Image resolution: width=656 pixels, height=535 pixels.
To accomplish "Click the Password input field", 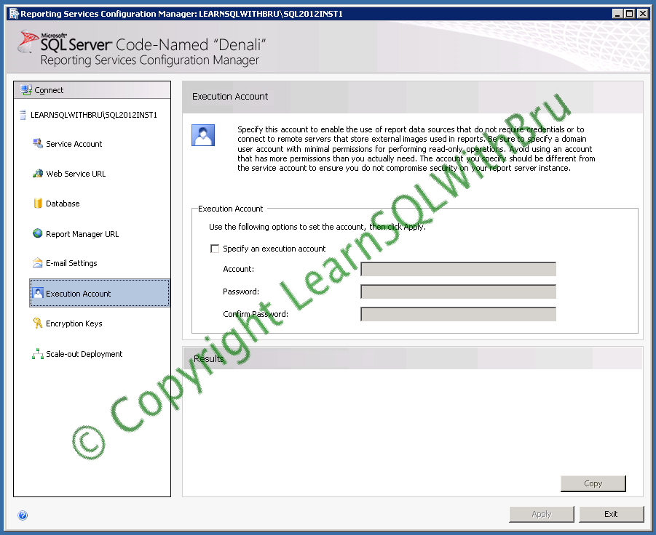I will click(x=458, y=291).
